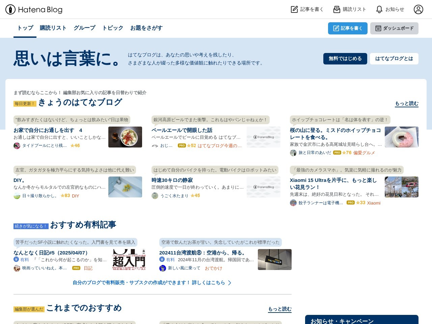Click the PRO badge beside 日記 tag
The width and height of the screenshot is (432, 324).
[x=76, y=268]
